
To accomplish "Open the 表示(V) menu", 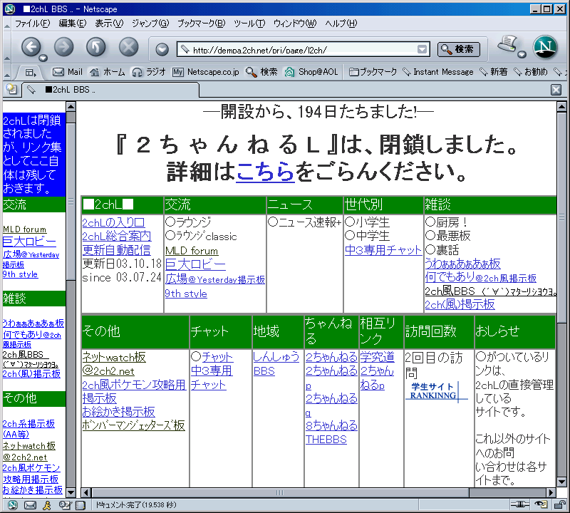I will click(109, 24).
